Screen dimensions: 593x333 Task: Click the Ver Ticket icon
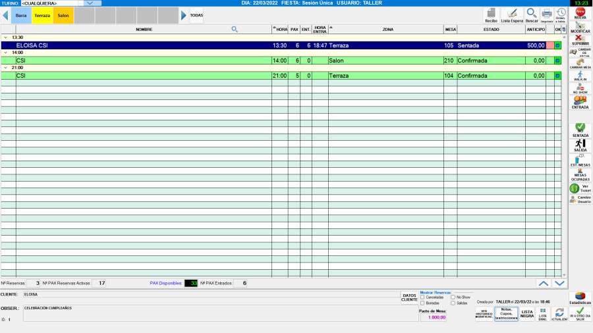[580, 188]
